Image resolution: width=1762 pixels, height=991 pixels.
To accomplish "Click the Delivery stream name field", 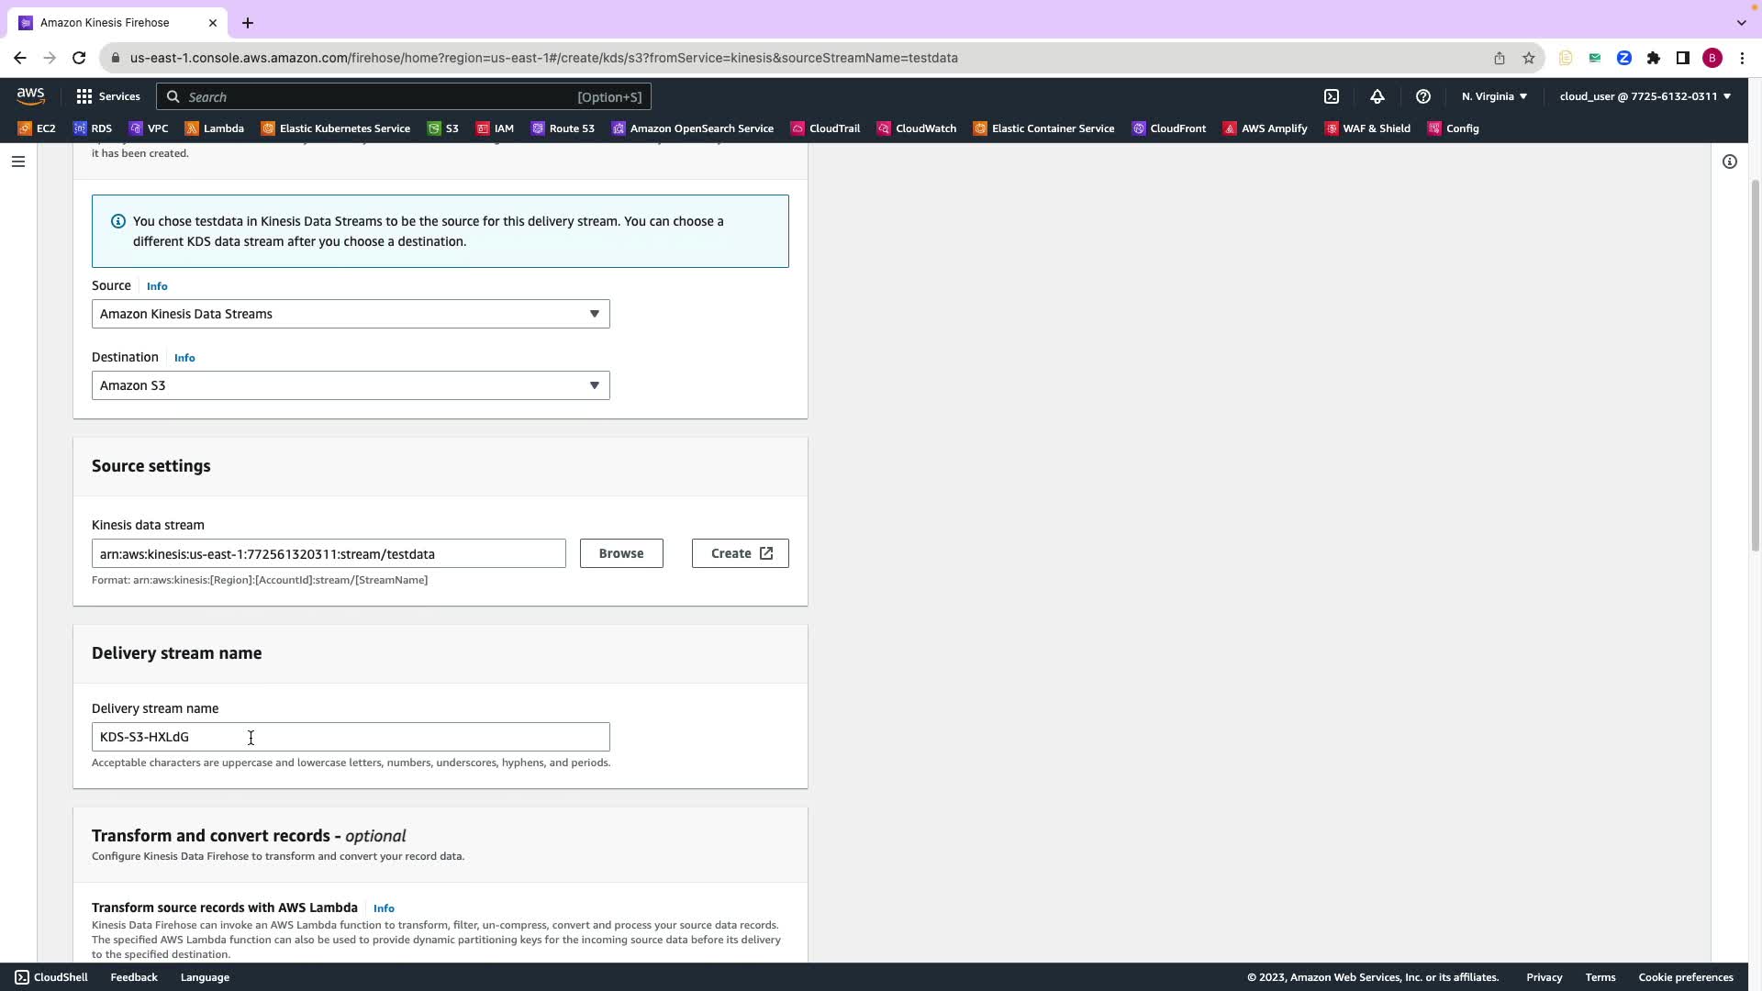I will click(x=351, y=737).
